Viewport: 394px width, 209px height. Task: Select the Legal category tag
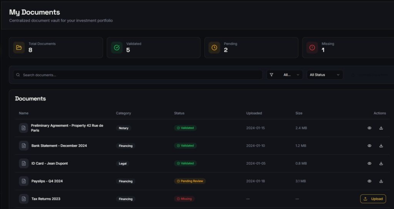pos(123,164)
